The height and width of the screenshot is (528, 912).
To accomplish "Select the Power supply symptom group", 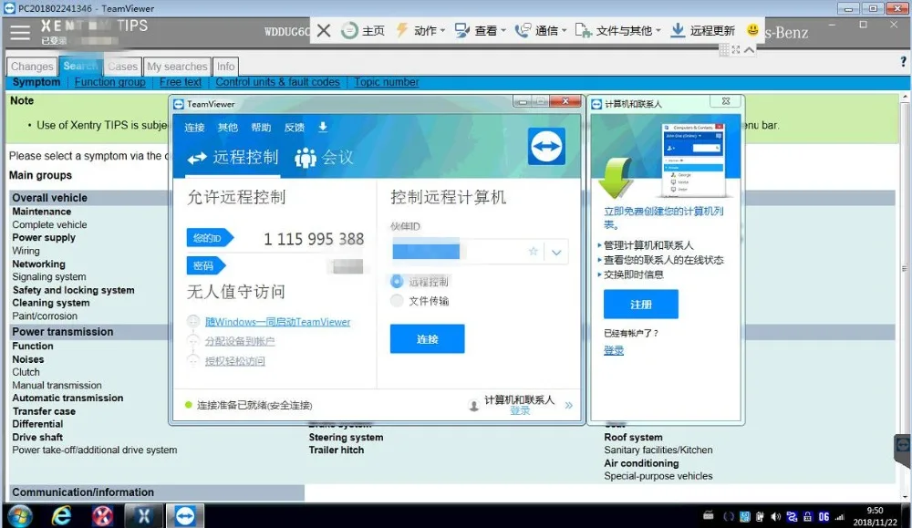I will pyautogui.click(x=44, y=238).
